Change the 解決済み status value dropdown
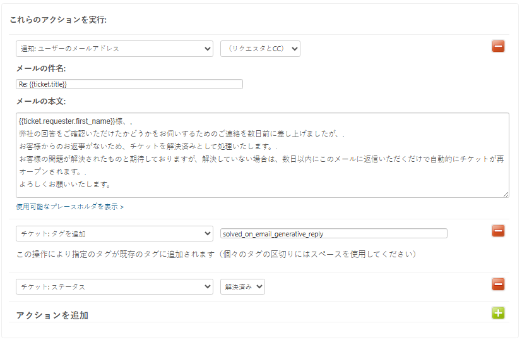The width and height of the screenshot is (522, 342). 242,287
